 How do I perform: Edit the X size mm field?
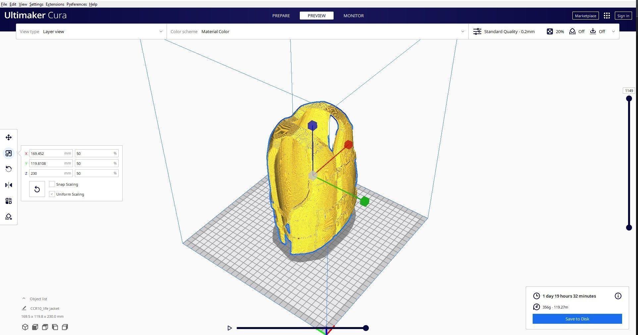[51, 153]
